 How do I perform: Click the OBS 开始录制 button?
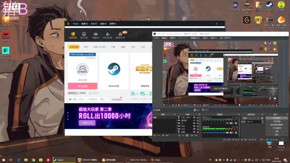click(x=277, y=121)
